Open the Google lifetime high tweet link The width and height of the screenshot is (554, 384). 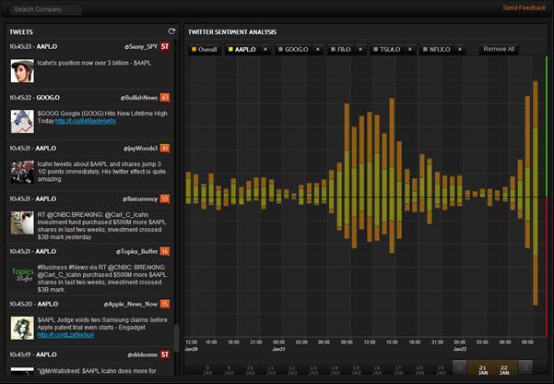[86, 121]
